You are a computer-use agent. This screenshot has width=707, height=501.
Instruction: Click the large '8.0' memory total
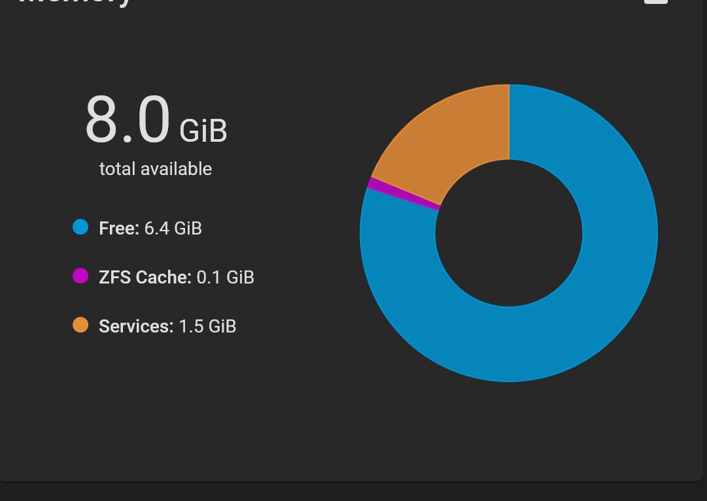(128, 120)
